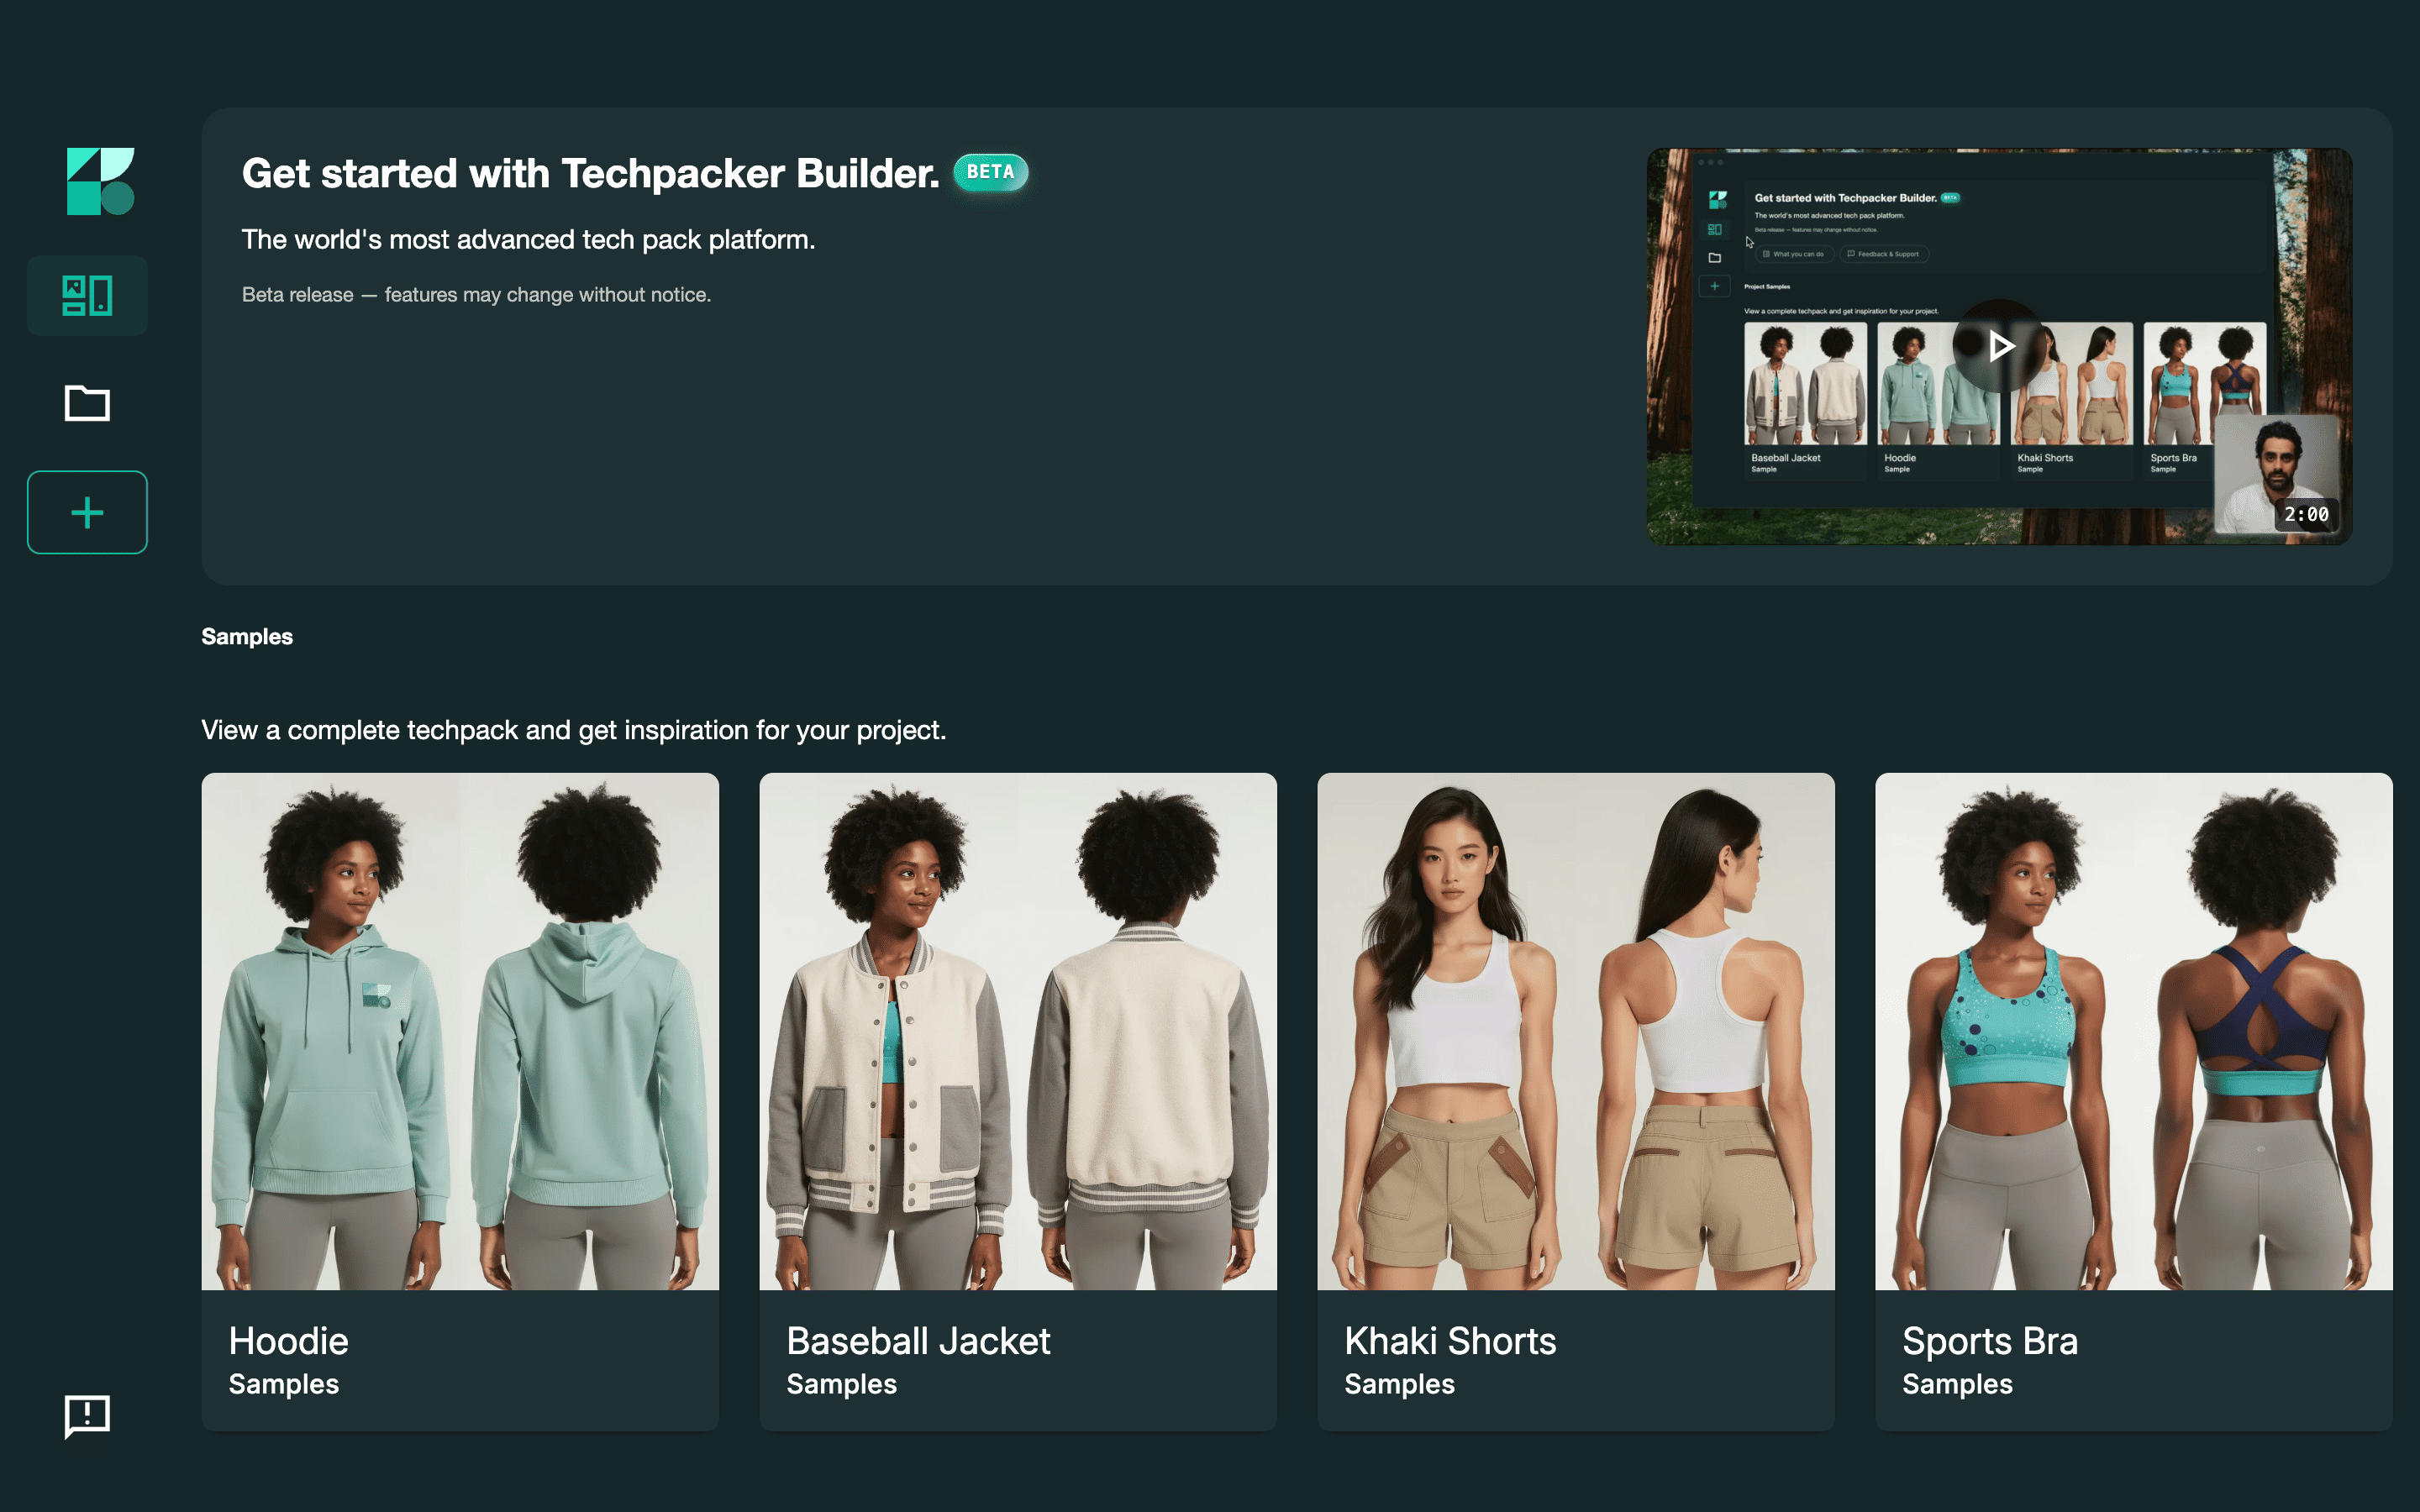Click 'View a complete techpack' description text
Viewport: 2420px width, 1512px height.
574,730
